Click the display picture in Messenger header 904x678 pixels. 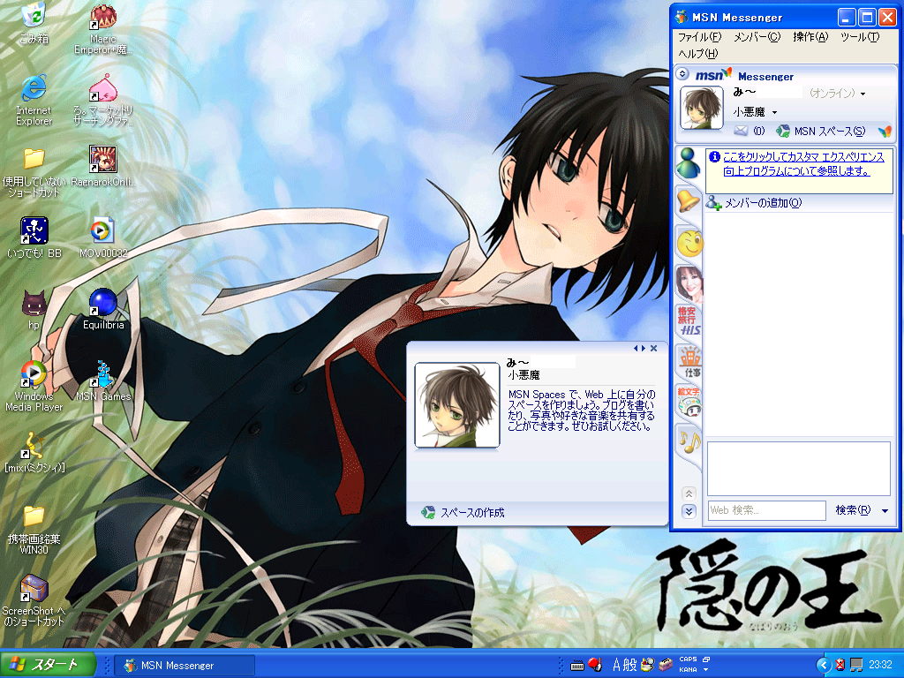click(x=702, y=108)
